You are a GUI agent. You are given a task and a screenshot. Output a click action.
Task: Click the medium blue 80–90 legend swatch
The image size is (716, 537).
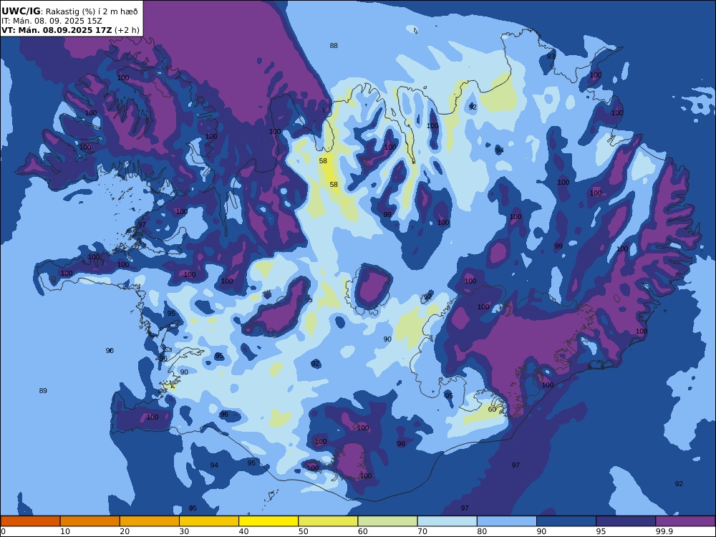pyautogui.click(x=507, y=521)
